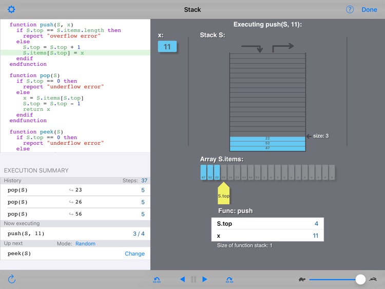The image size is (385, 289).
Task: Open settings with the gear icon
Action: click(x=11, y=9)
